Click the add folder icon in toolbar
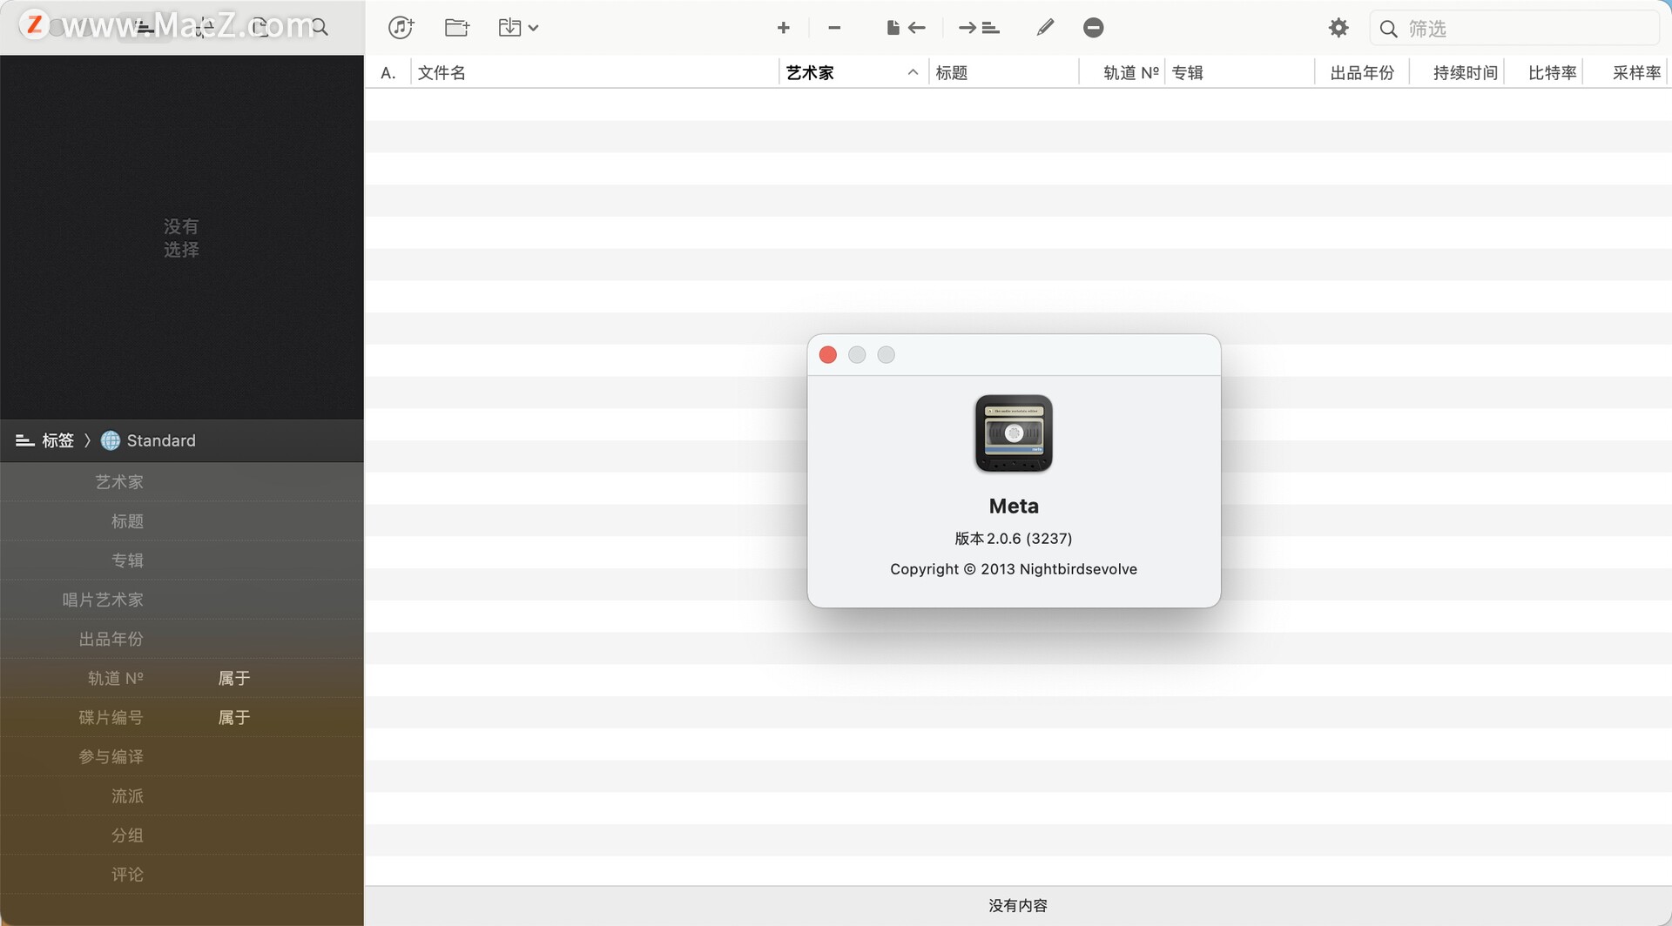 click(457, 28)
